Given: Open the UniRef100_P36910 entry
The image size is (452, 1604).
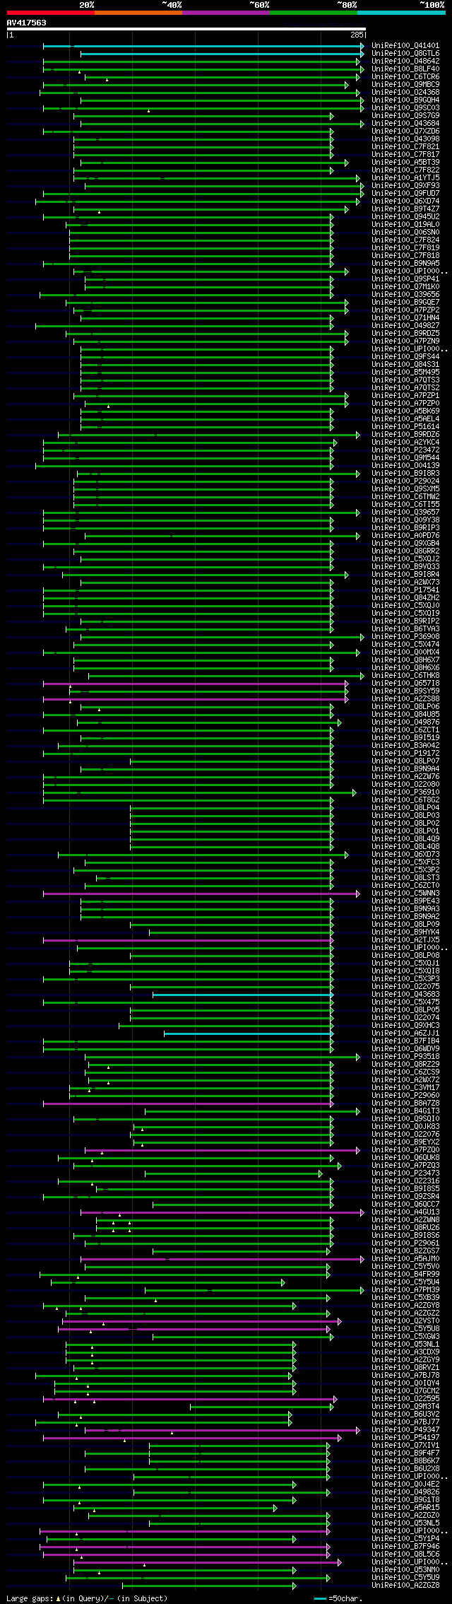Looking at the screenshot, I should [x=405, y=792].
